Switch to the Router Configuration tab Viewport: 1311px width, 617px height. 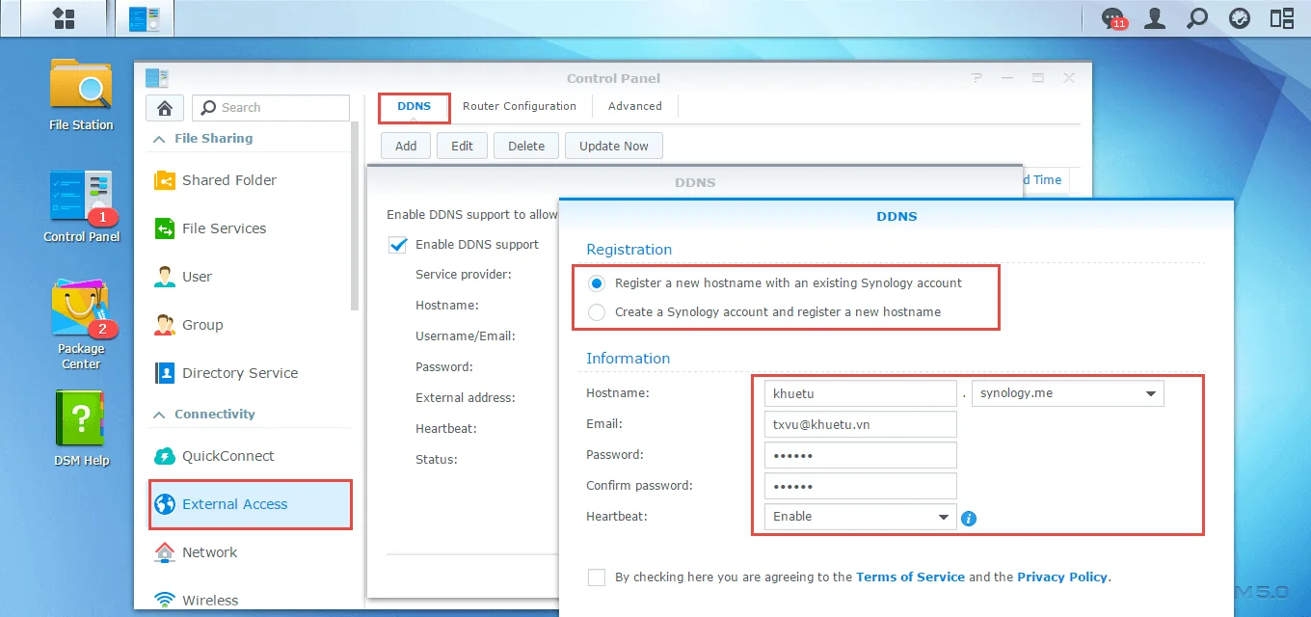pos(520,106)
